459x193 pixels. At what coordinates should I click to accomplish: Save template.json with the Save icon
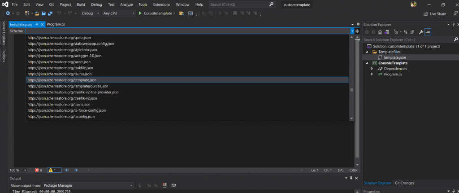pos(43,13)
